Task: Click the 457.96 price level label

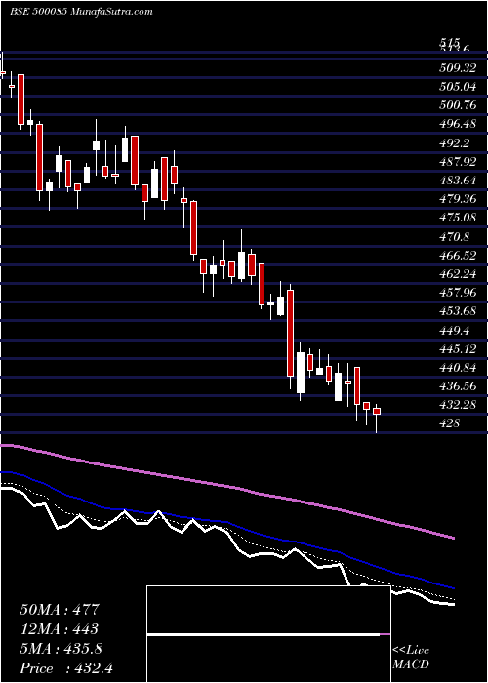Action: coord(458,293)
